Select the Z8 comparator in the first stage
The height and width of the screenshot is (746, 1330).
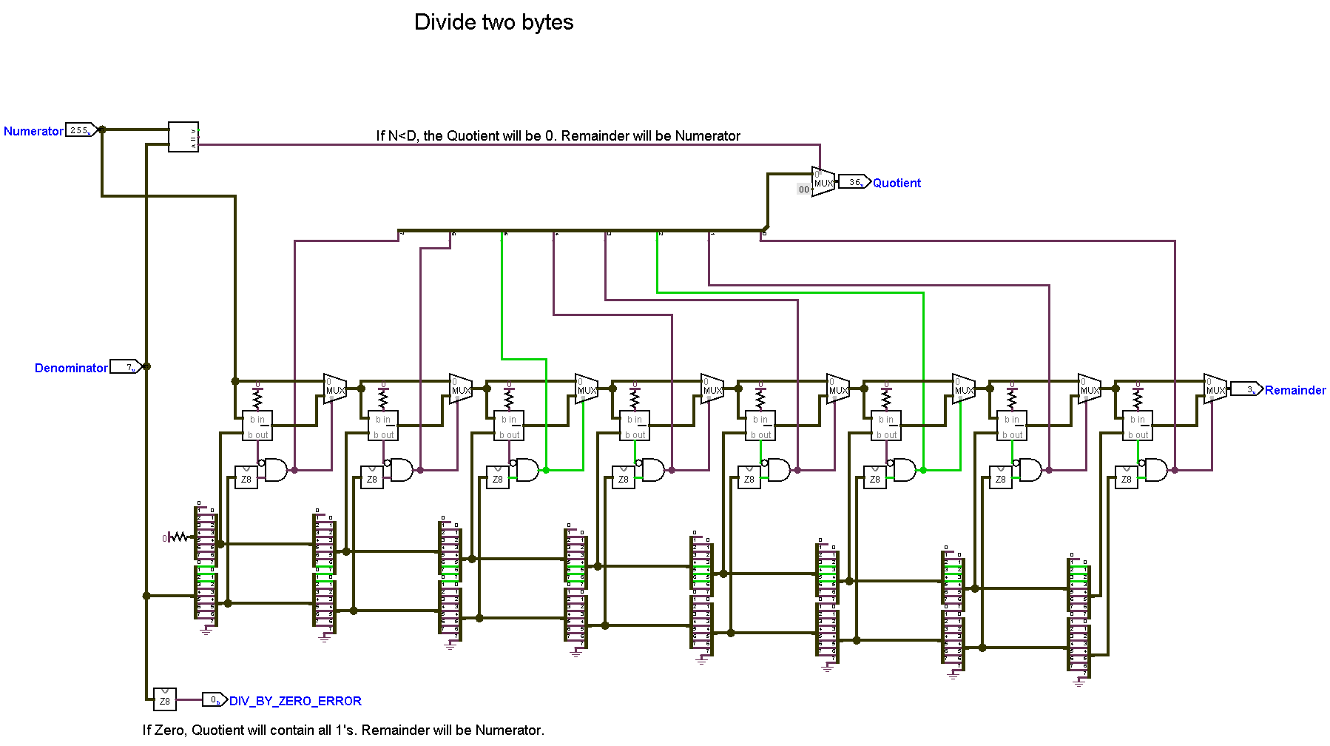(245, 478)
